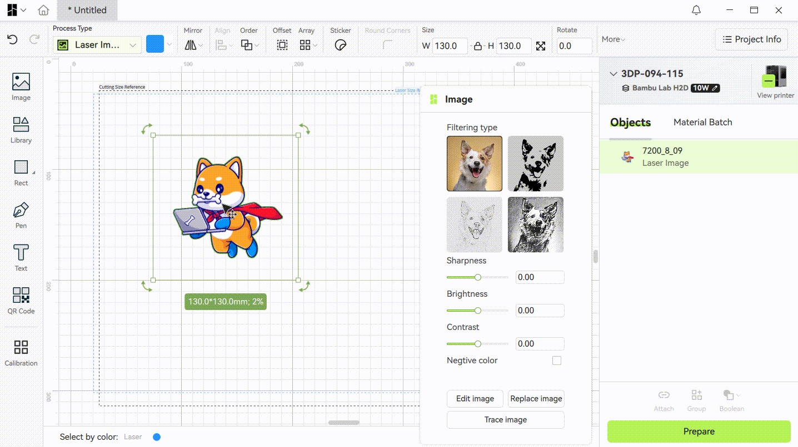Screen dimensions: 798x447
Task: Select the 7200_8_09 Laser Image object
Action: (699, 156)
